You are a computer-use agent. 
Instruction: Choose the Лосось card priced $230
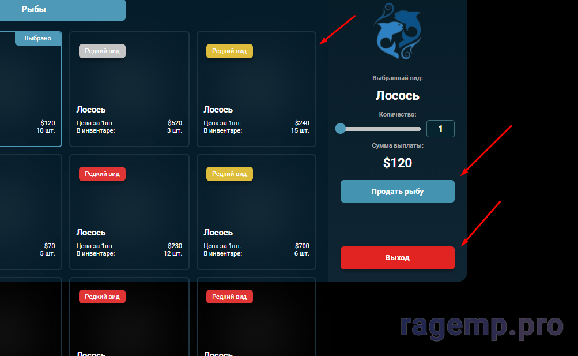[130, 212]
